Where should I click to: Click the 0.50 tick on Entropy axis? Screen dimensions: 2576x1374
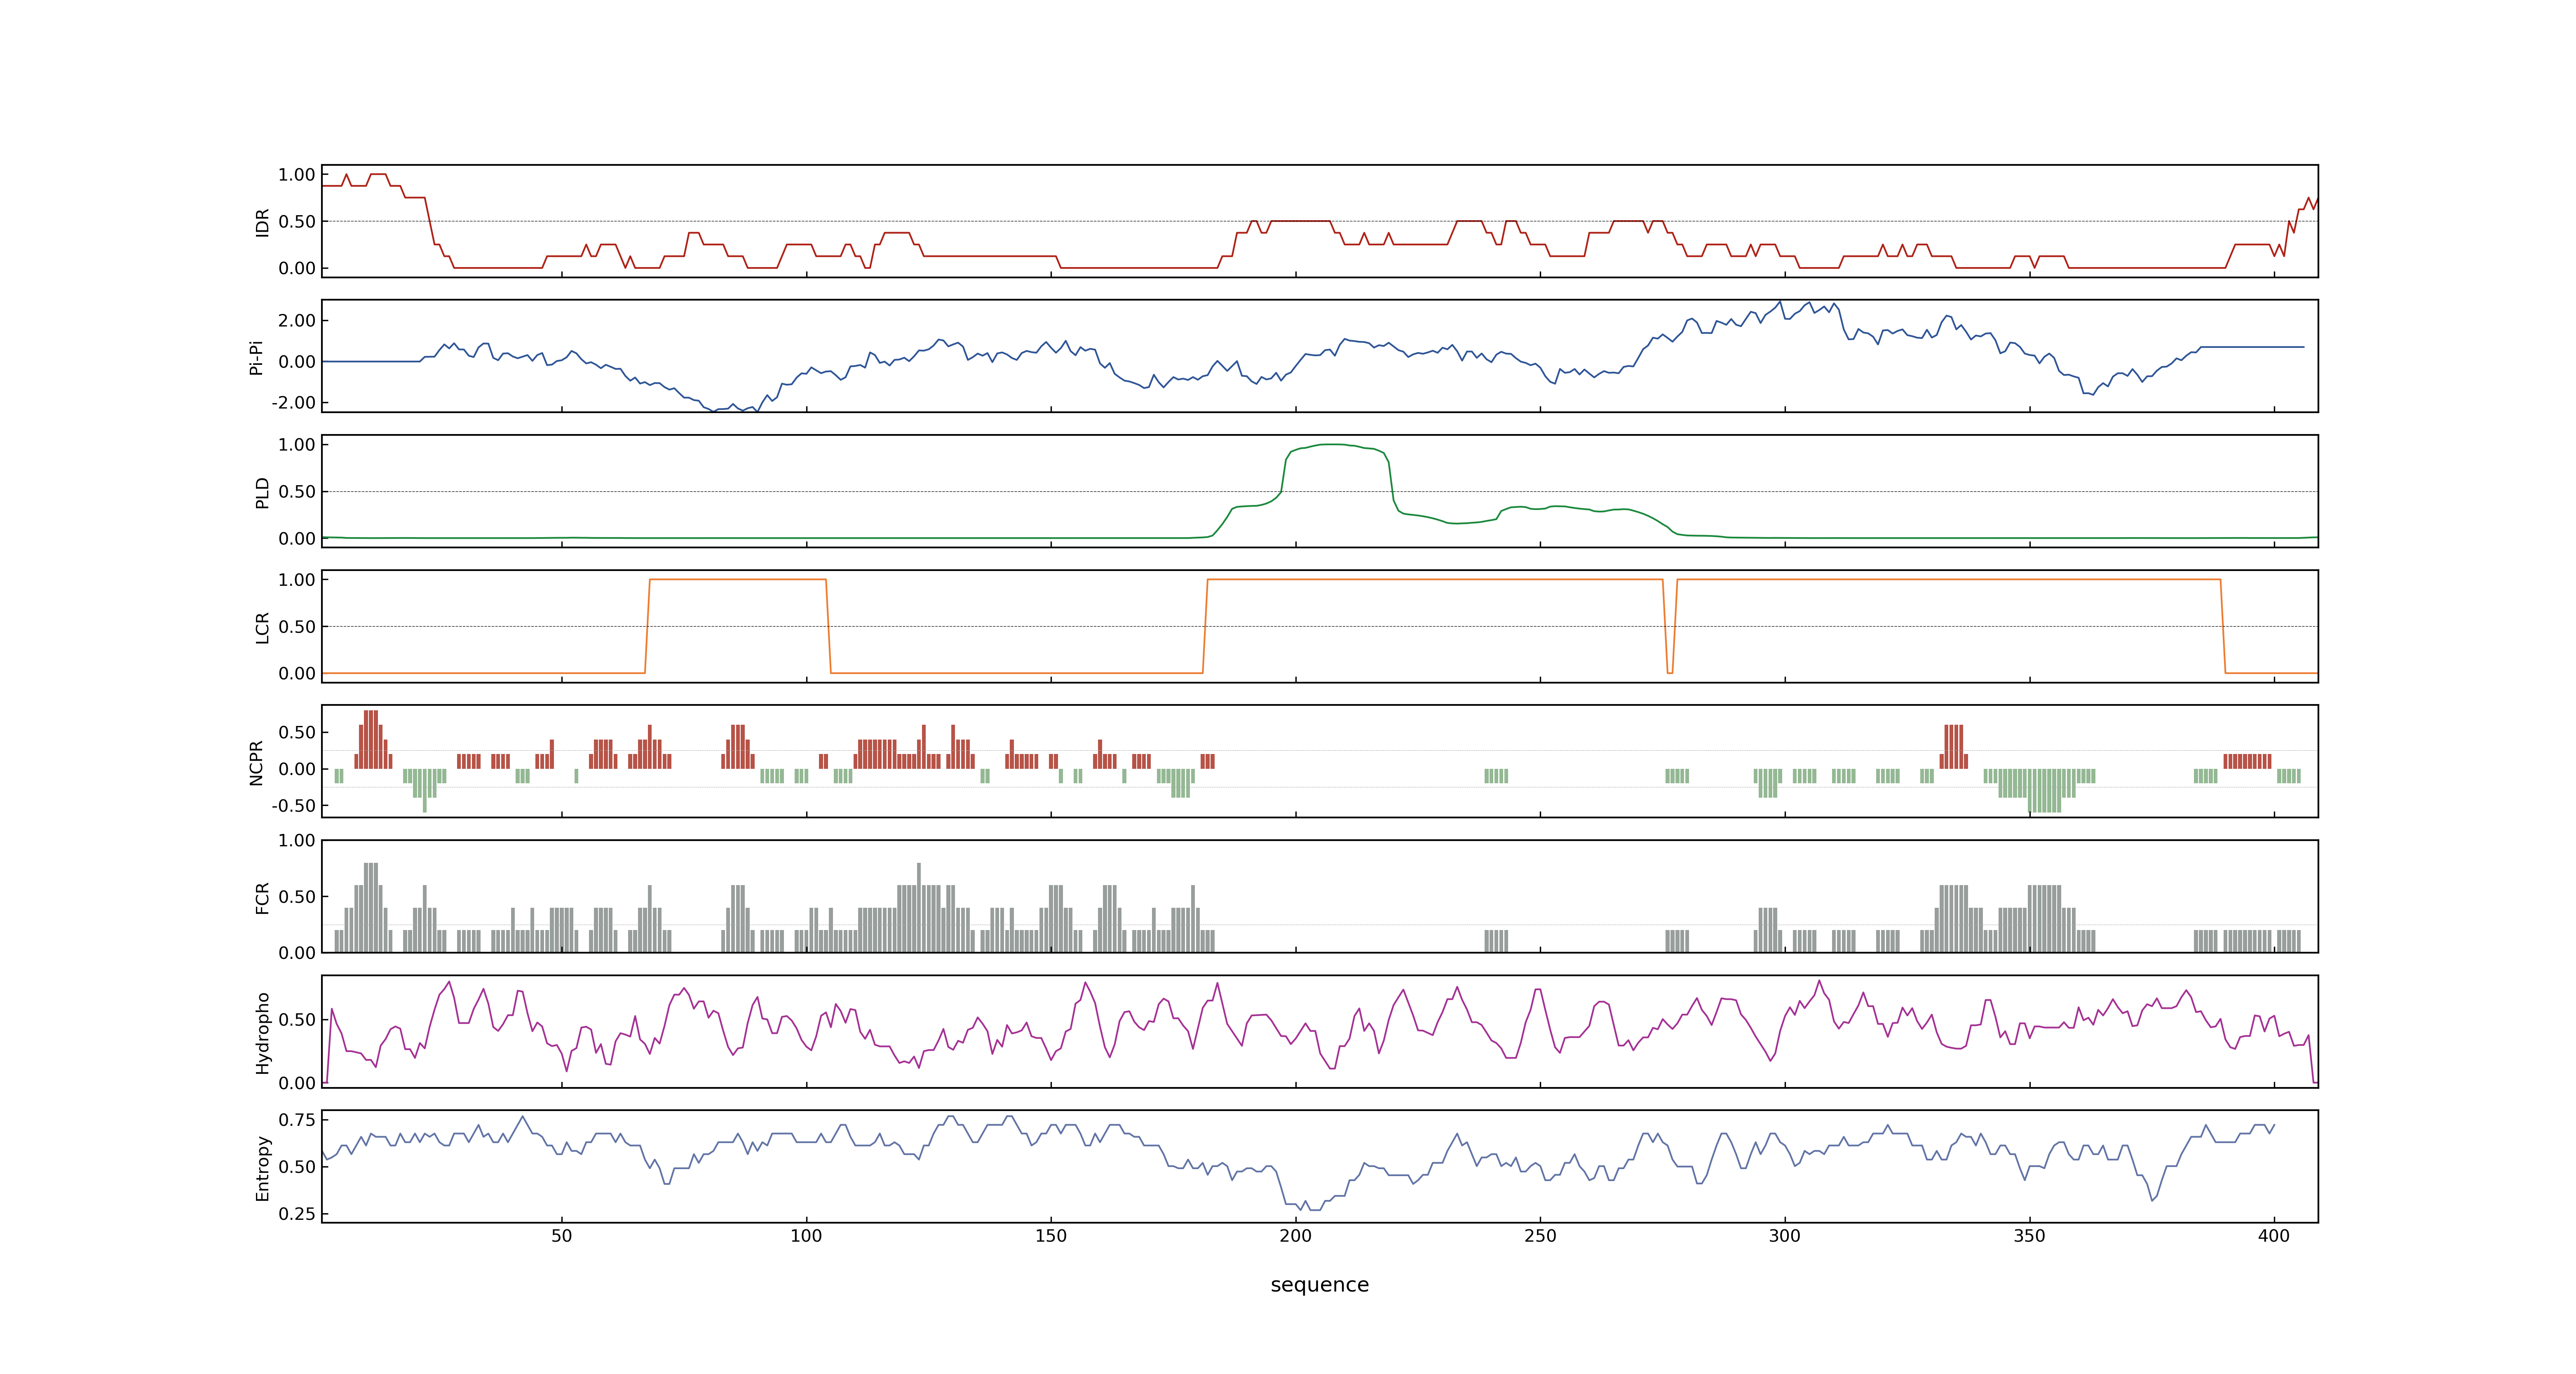click(x=297, y=1167)
